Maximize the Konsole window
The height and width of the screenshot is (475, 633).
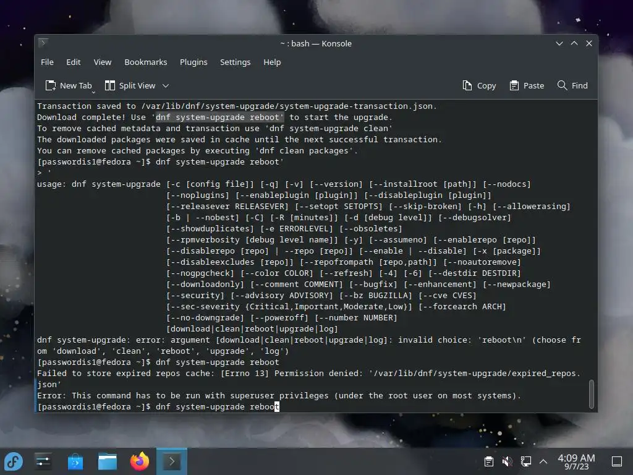point(574,43)
